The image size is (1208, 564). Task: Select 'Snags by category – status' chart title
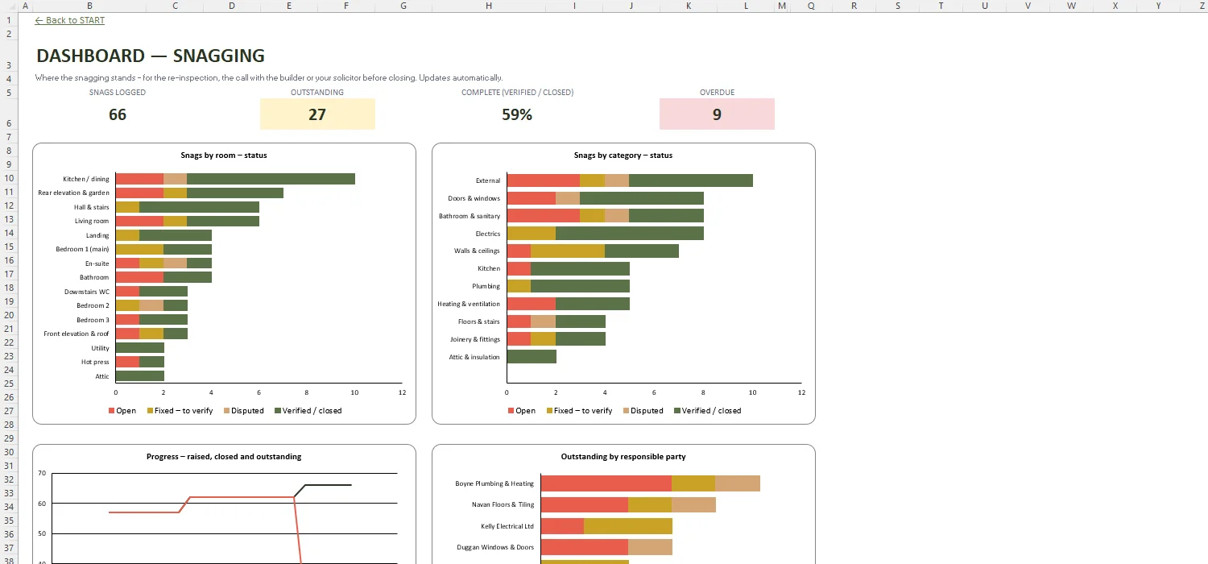[x=623, y=156]
